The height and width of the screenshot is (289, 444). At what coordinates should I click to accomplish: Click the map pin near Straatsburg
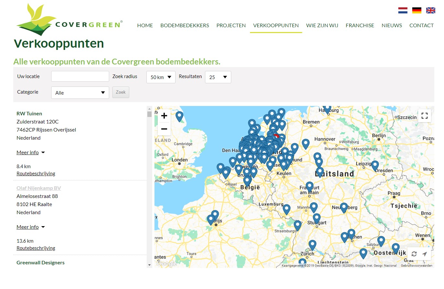pyautogui.click(x=298, y=225)
